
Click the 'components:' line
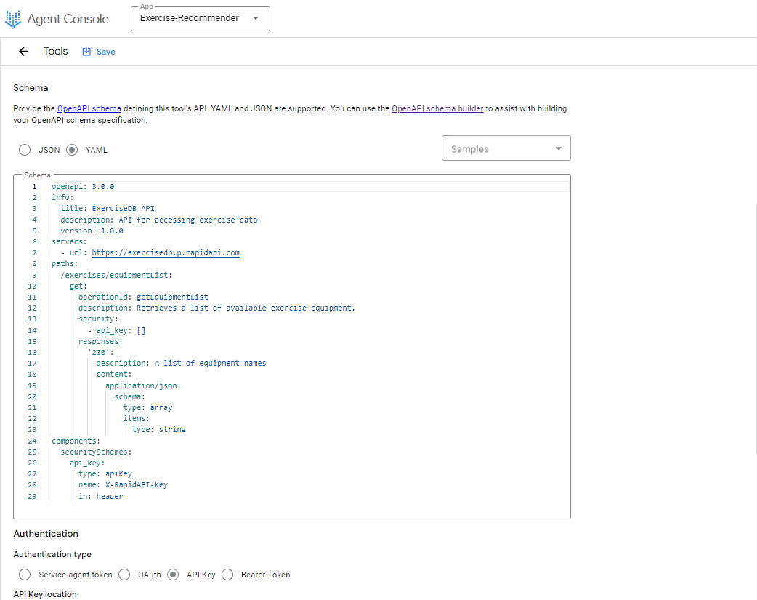76,441
